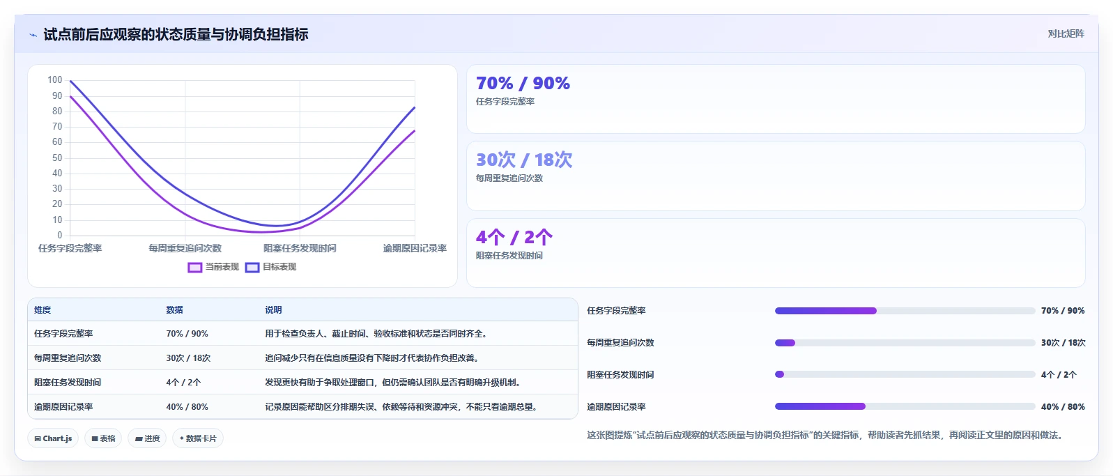Click the title 试点前后应观察的状态质量与协调负担指标

click(x=176, y=34)
